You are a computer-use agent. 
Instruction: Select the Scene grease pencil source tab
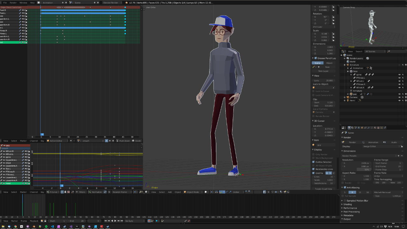click(x=318, y=63)
